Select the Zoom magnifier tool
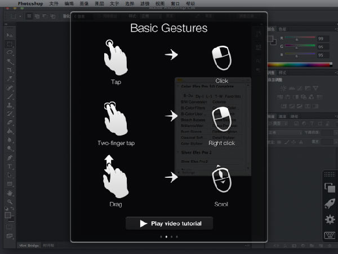This screenshot has height=254, width=338. (10, 202)
